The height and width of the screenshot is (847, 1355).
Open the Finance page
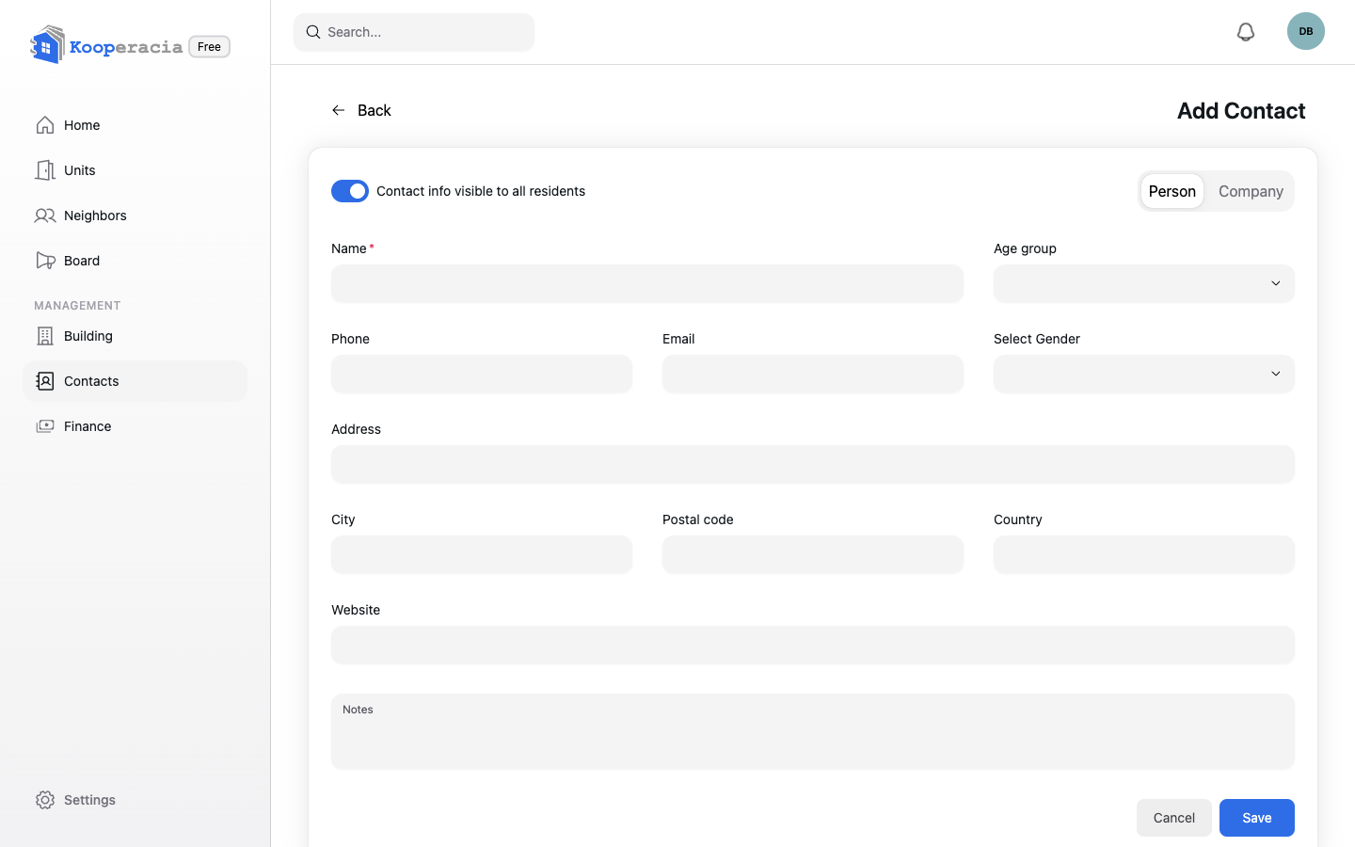click(135, 426)
